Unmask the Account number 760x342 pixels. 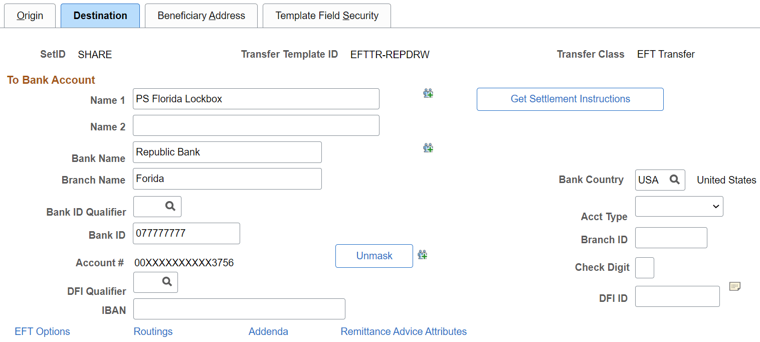tap(373, 256)
